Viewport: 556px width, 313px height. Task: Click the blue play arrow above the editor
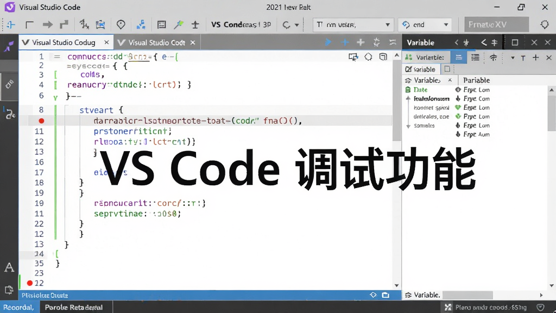click(x=328, y=42)
